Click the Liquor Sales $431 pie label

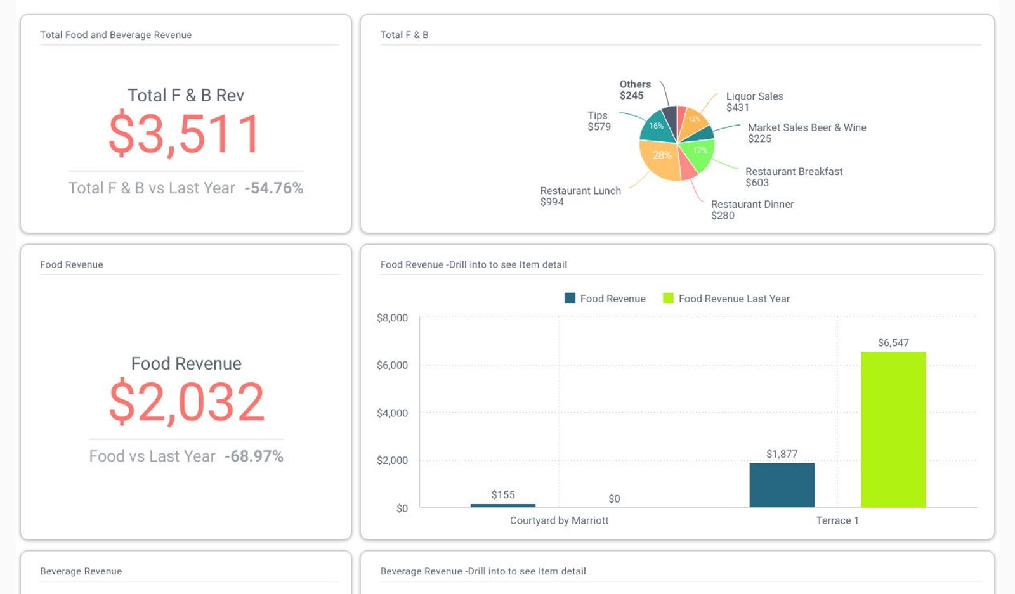[754, 102]
